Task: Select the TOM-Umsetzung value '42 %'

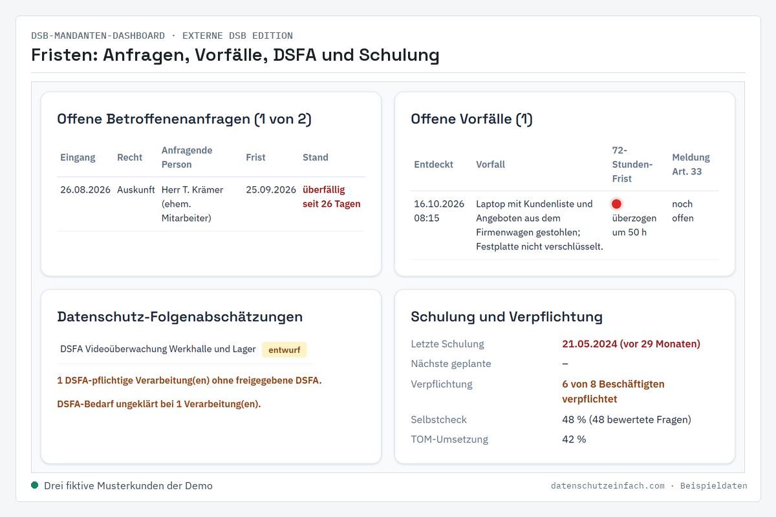Action: click(x=574, y=439)
